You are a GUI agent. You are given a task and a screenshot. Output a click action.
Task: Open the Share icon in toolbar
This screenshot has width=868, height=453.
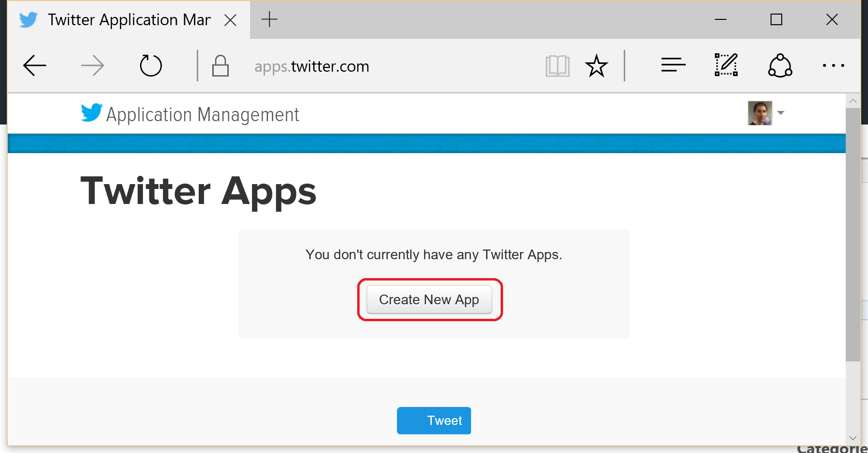[x=780, y=65]
